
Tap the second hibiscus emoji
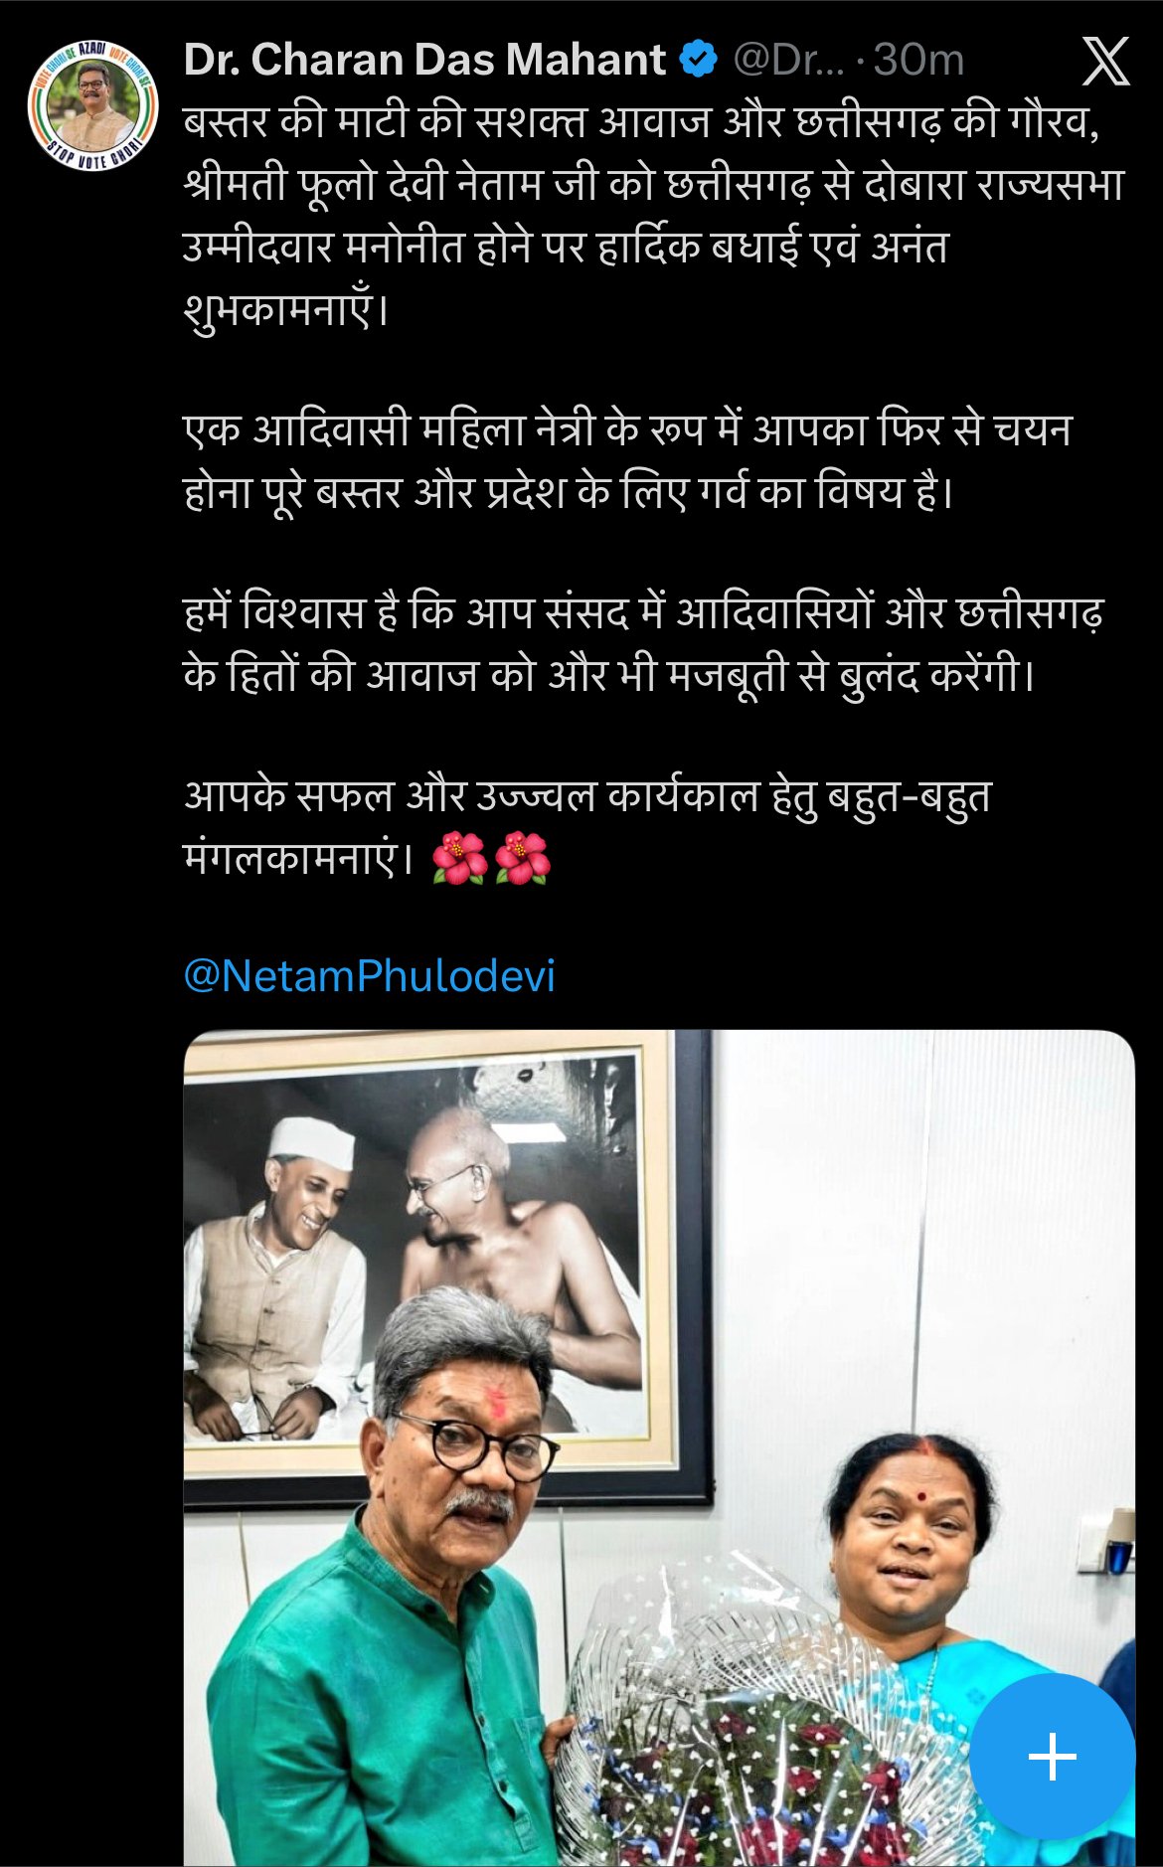(522, 857)
